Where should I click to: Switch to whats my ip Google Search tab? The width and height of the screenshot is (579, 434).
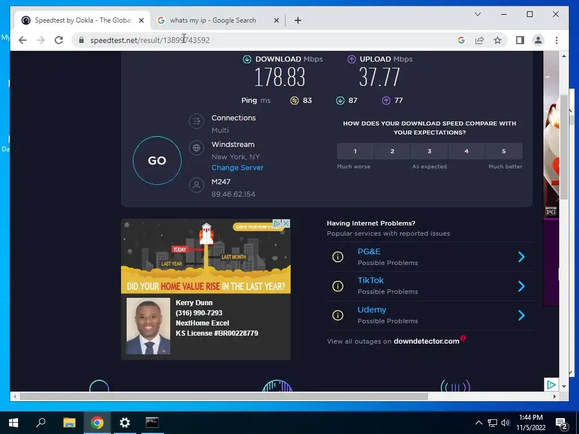(x=218, y=21)
